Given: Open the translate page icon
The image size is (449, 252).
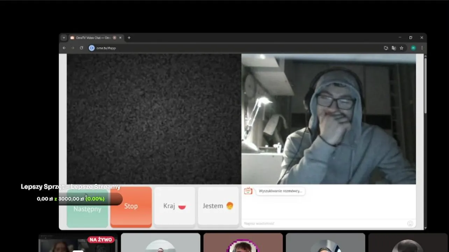Looking at the screenshot, I should pos(394,48).
